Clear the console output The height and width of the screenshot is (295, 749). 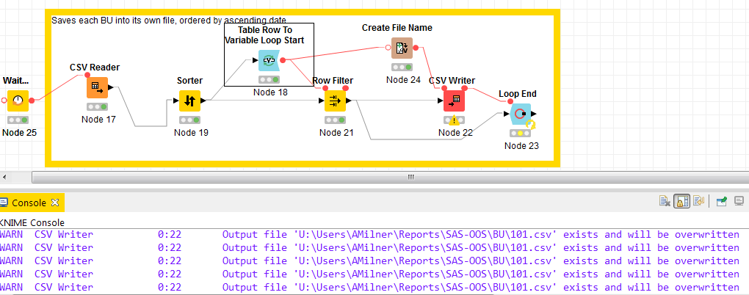[664, 200]
